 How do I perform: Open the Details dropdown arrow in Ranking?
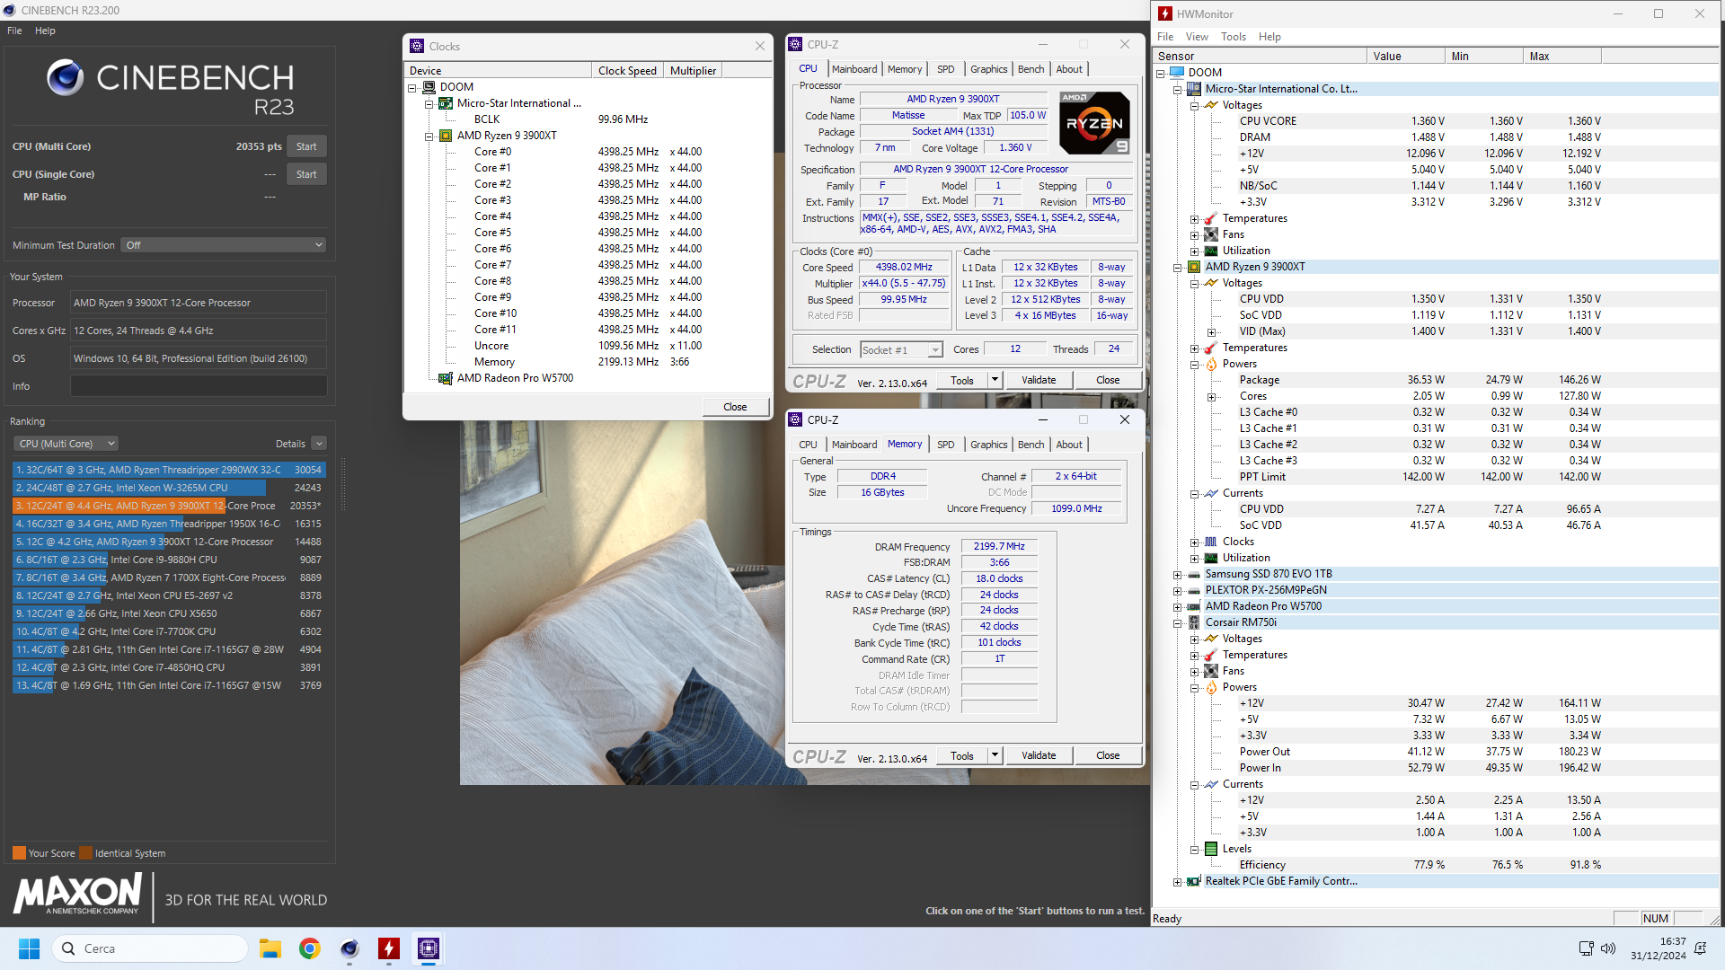coord(319,444)
